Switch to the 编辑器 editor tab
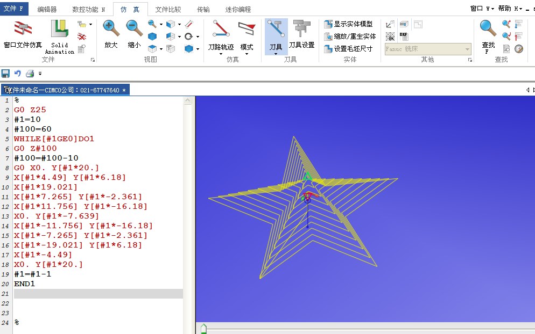Image resolution: width=535 pixels, height=334 pixels. pyautogui.click(x=47, y=9)
